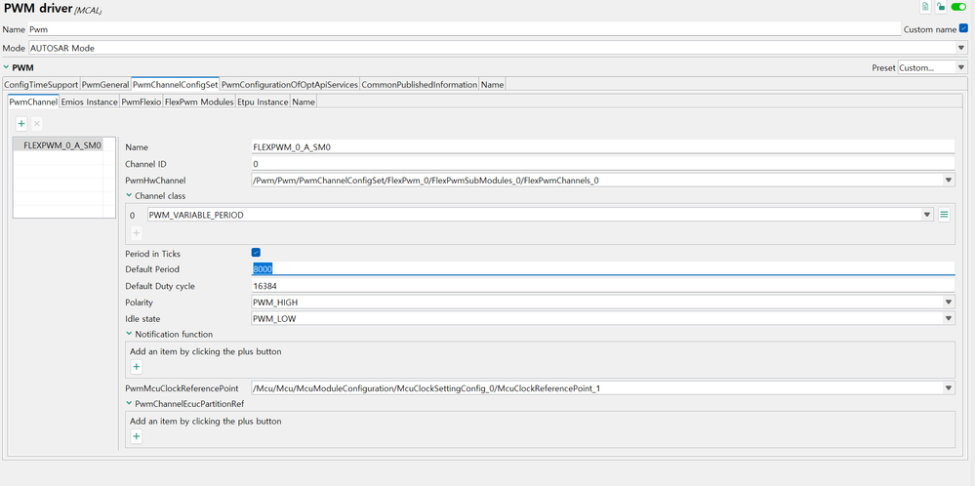Collapse the Notification function section
The width and height of the screenshot is (975, 486).
129,335
